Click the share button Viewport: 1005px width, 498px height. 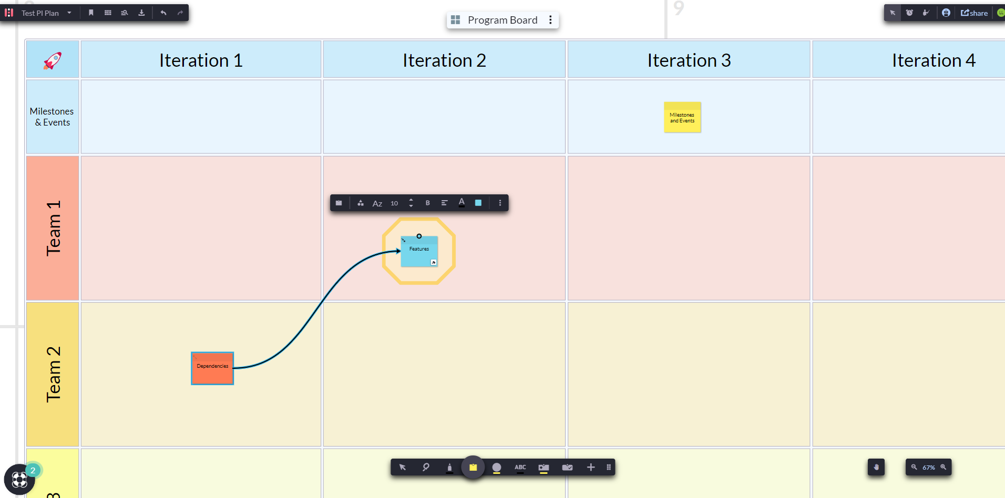coord(974,13)
